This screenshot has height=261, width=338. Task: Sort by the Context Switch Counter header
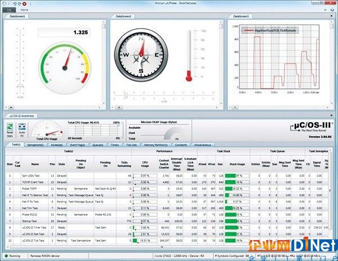[164, 164]
